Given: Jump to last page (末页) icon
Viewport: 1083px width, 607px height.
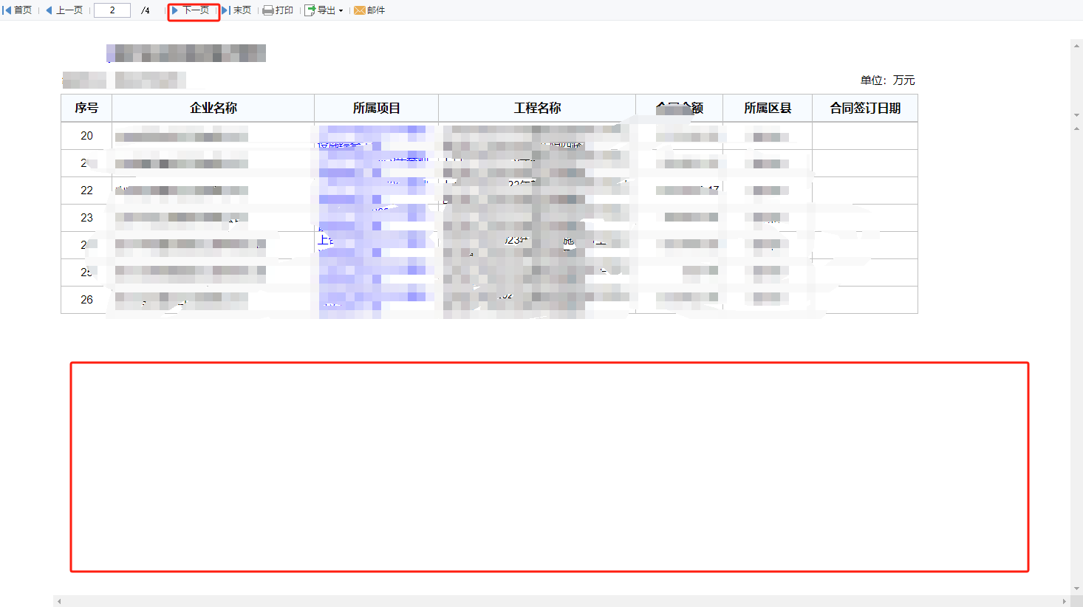Looking at the screenshot, I should pyautogui.click(x=226, y=10).
